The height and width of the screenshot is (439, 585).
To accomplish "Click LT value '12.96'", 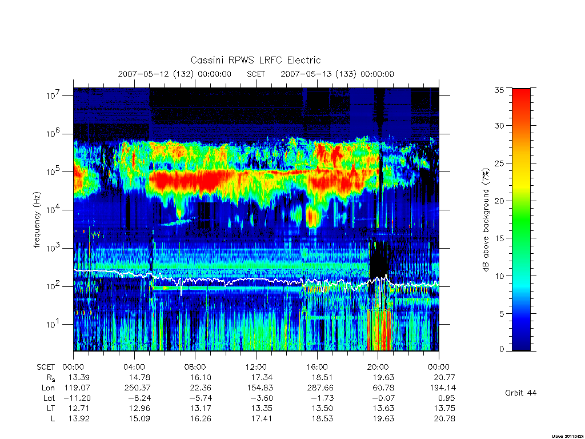I will point(139,408).
